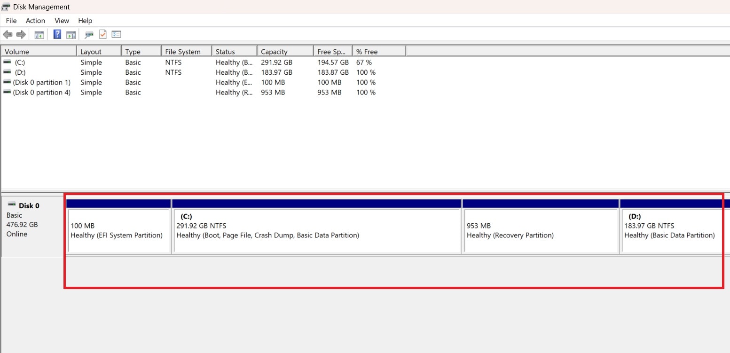Click the orange checkmark document toolbar icon

[x=102, y=34]
